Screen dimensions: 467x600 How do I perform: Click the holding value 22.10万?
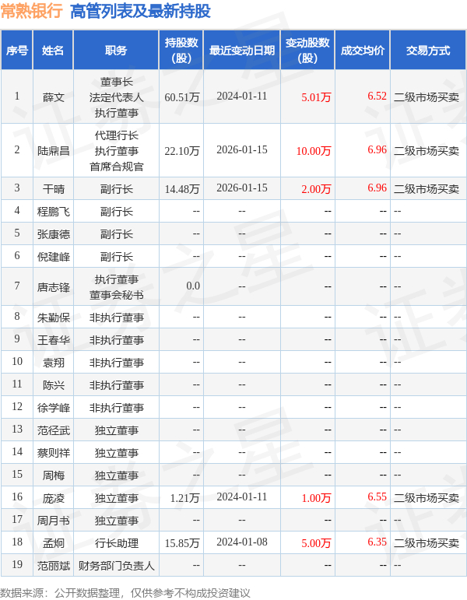point(182,151)
